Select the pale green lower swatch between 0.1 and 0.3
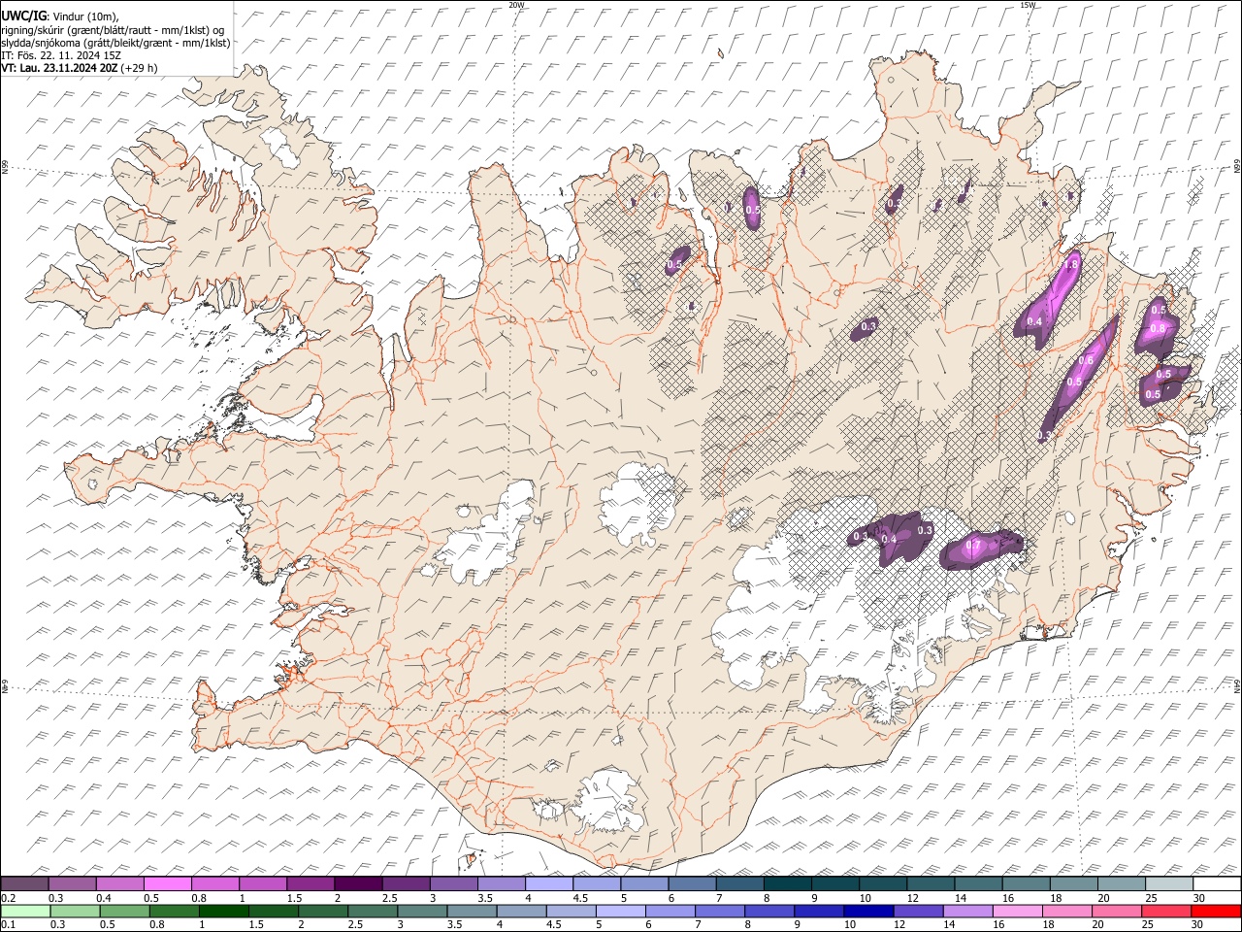1242x932 pixels. [26, 911]
